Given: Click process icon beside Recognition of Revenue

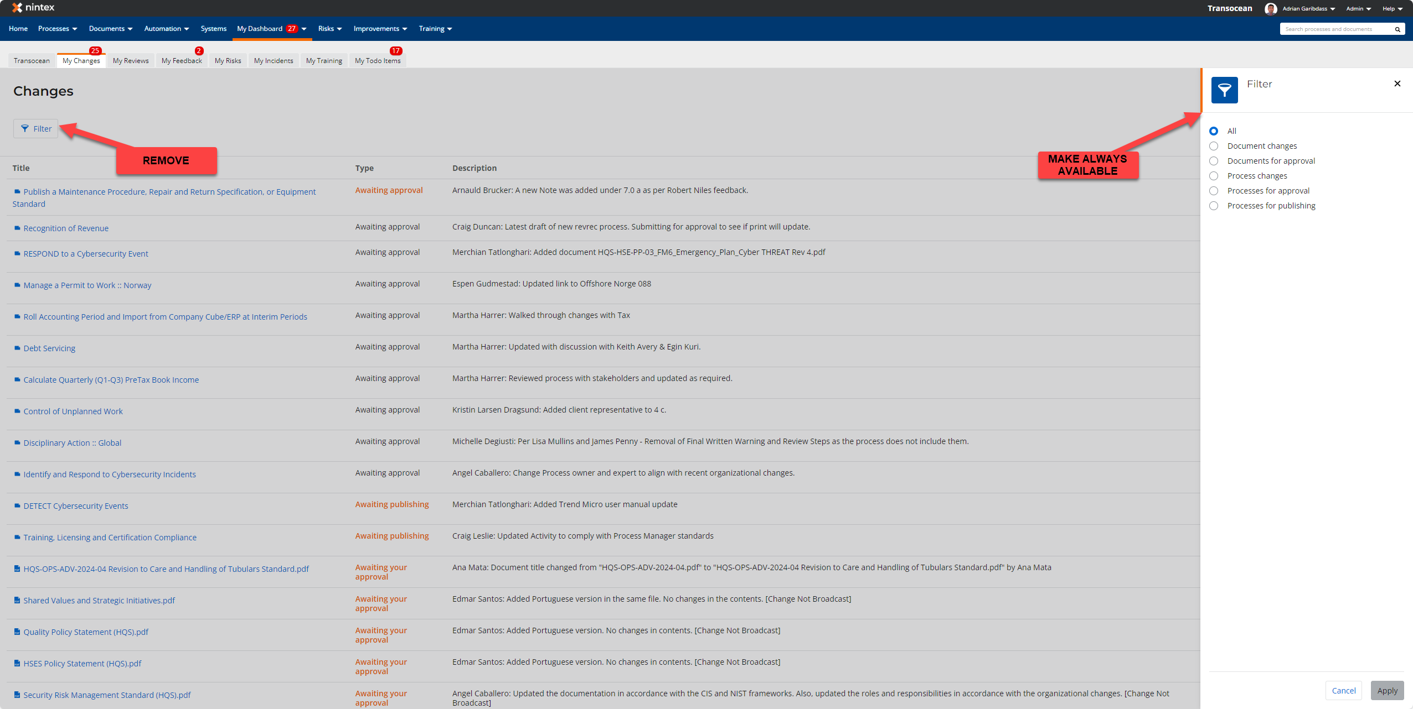Looking at the screenshot, I should (17, 228).
